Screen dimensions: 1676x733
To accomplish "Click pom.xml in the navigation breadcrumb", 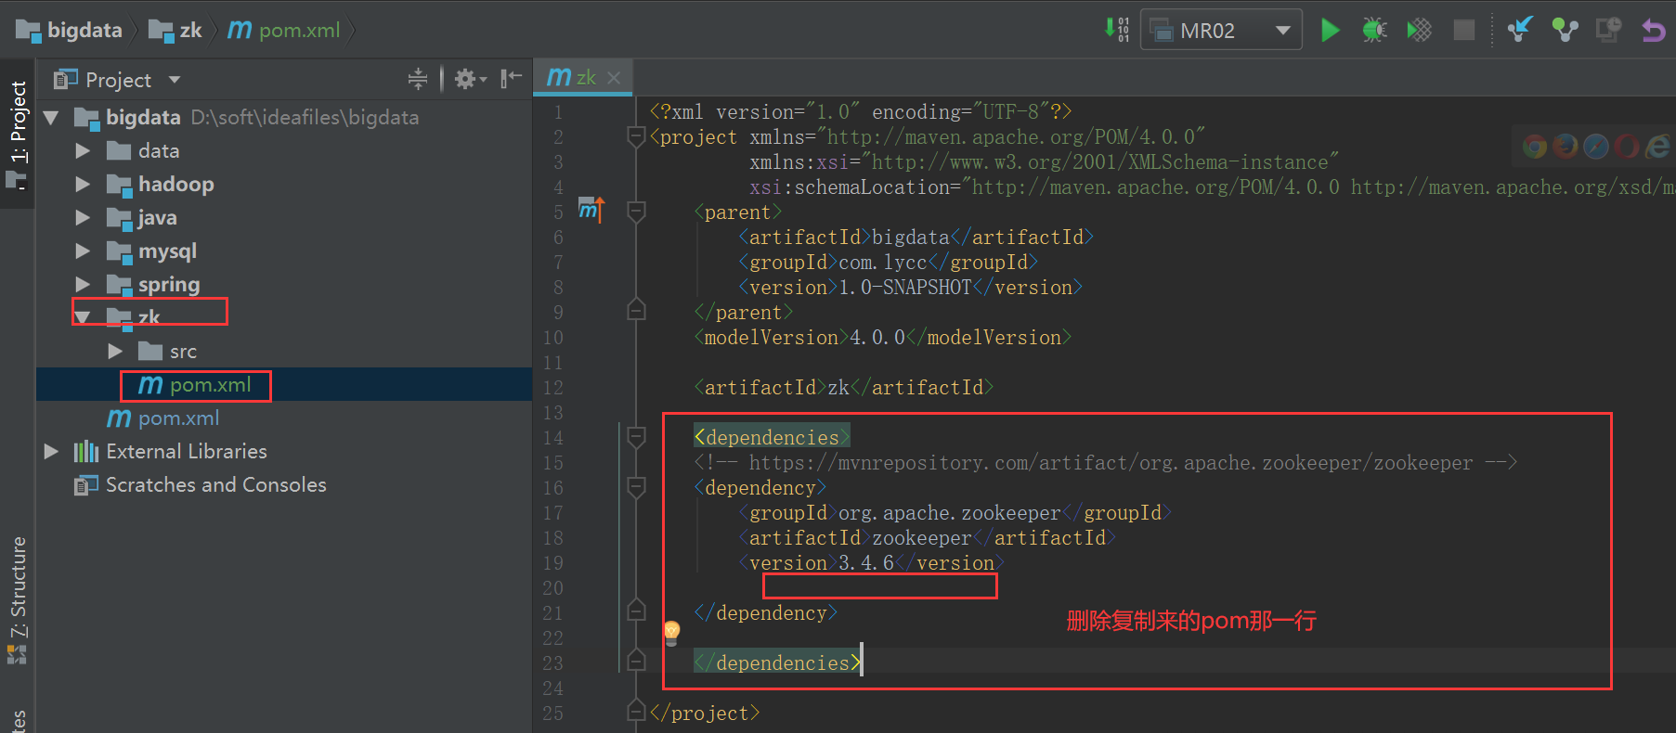I will tap(284, 30).
